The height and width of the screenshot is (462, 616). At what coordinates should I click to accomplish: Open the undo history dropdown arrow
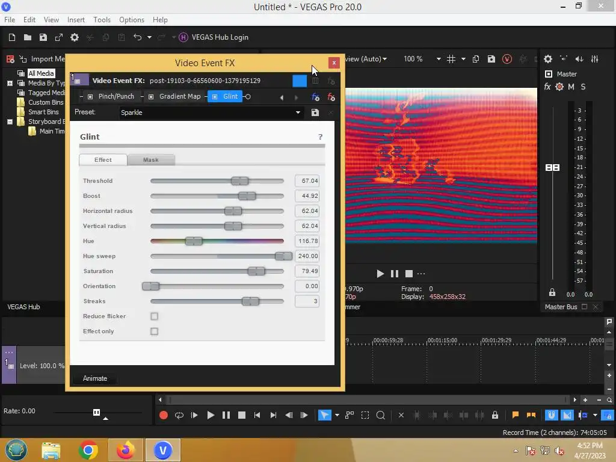[149, 37]
